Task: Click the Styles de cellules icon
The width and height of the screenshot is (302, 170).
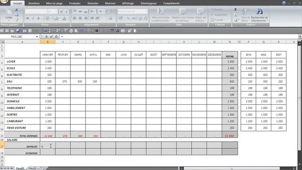Action: coord(200,11)
